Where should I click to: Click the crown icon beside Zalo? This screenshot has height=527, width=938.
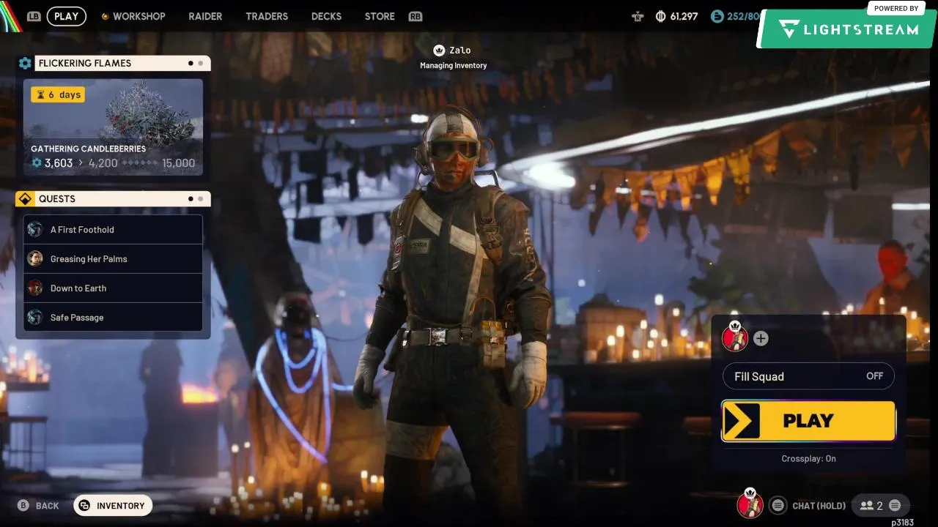tap(439, 51)
